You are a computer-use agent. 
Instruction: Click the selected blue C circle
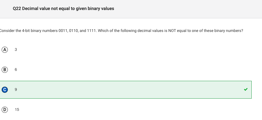coord(5,90)
